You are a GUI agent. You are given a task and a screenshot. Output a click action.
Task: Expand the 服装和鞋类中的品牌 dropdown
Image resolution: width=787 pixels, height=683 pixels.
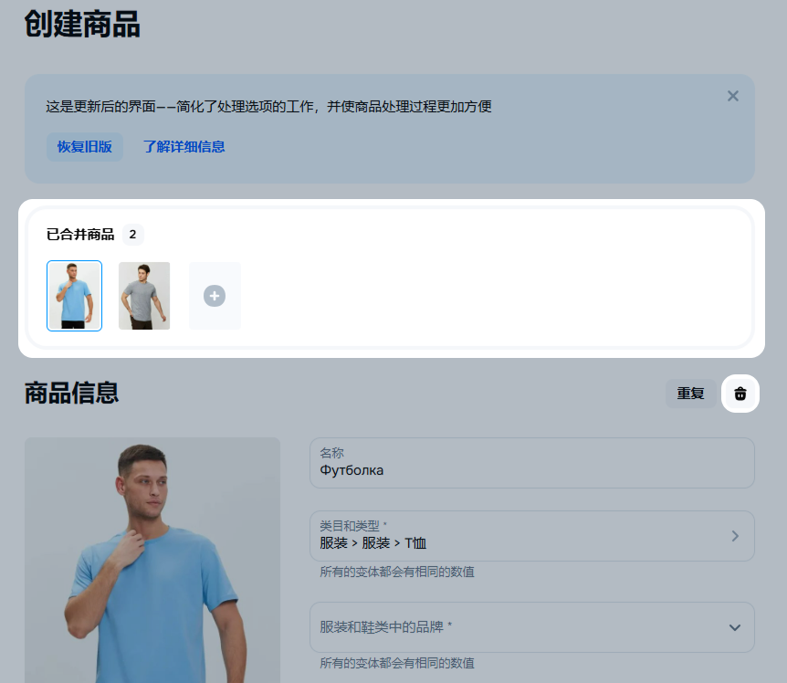(x=520, y=627)
